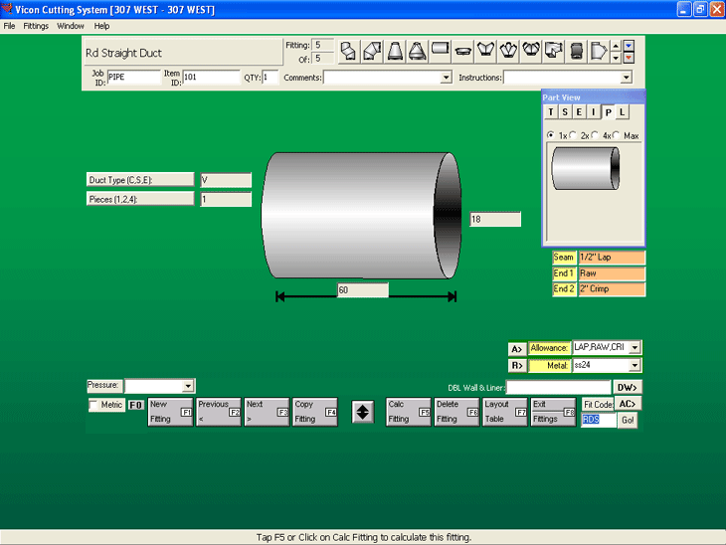Open the Fittings menu

[36, 26]
